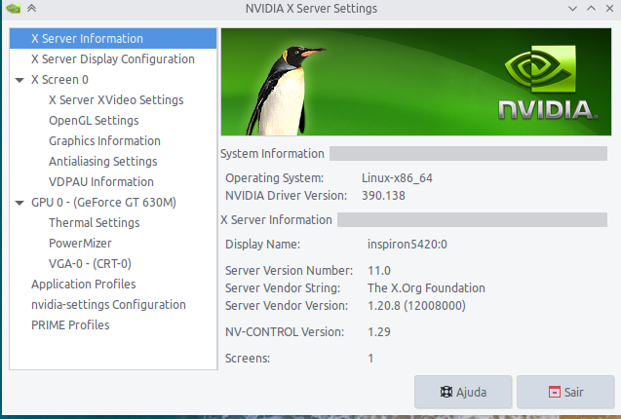
Task: Click the NVIDIA Driver Version label
Action: click(286, 196)
